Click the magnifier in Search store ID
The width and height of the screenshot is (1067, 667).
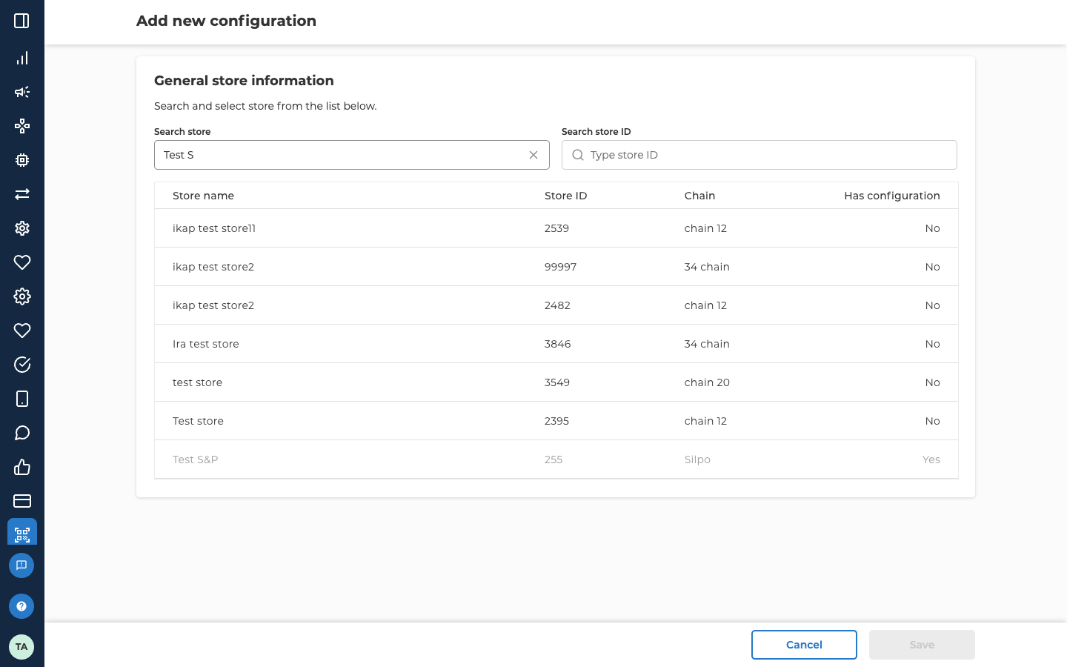(x=578, y=155)
